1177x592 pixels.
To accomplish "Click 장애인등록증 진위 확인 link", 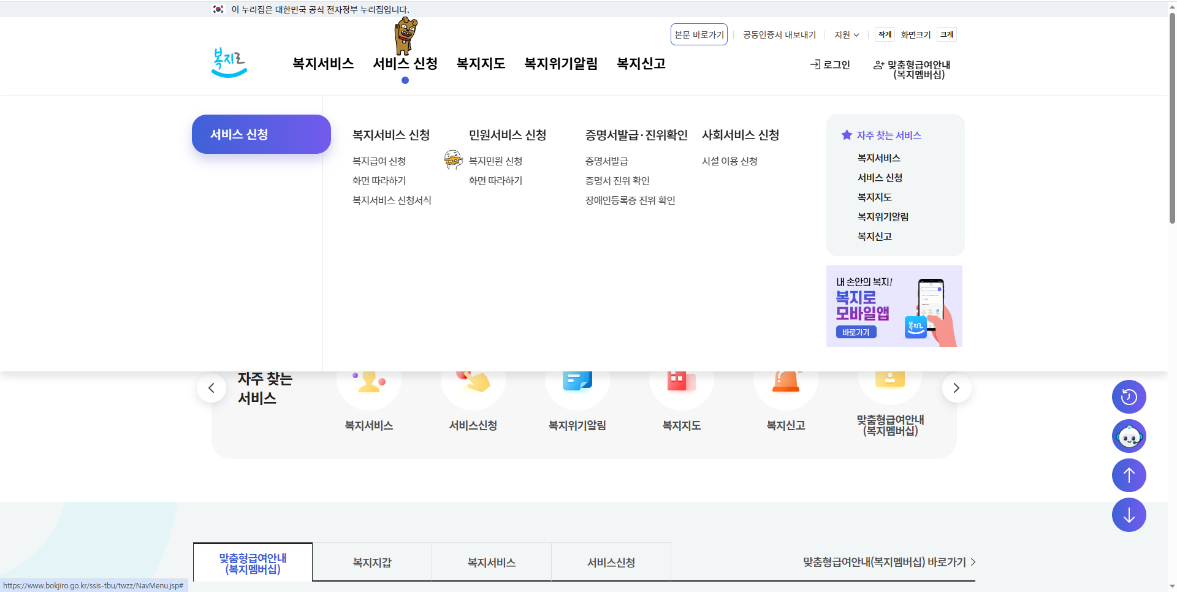I will (x=630, y=200).
